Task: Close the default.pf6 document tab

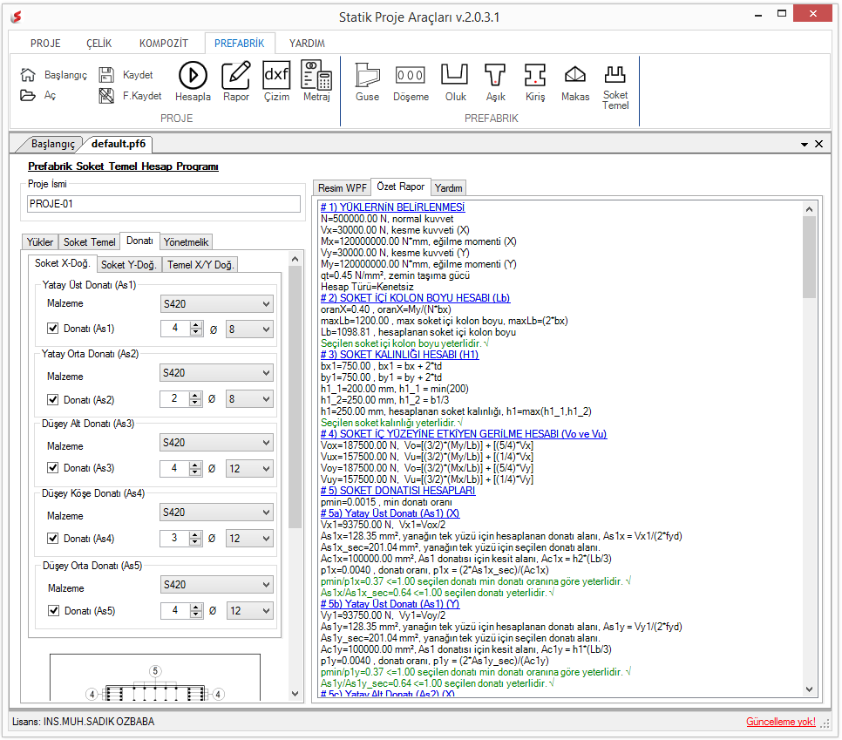Action: coord(819,144)
